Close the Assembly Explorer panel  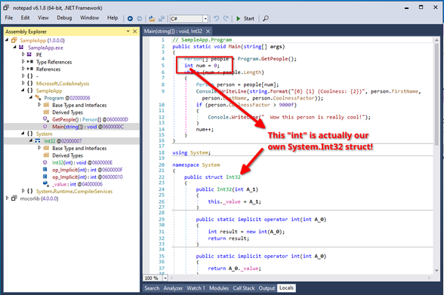(134, 32)
